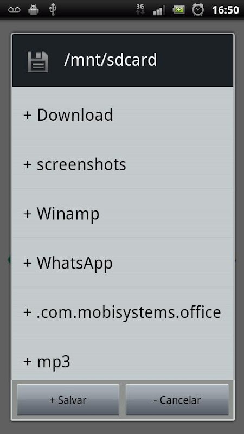This screenshot has width=244, height=434.
Task: Expand the Download folder plus sign
Action: click(28, 115)
